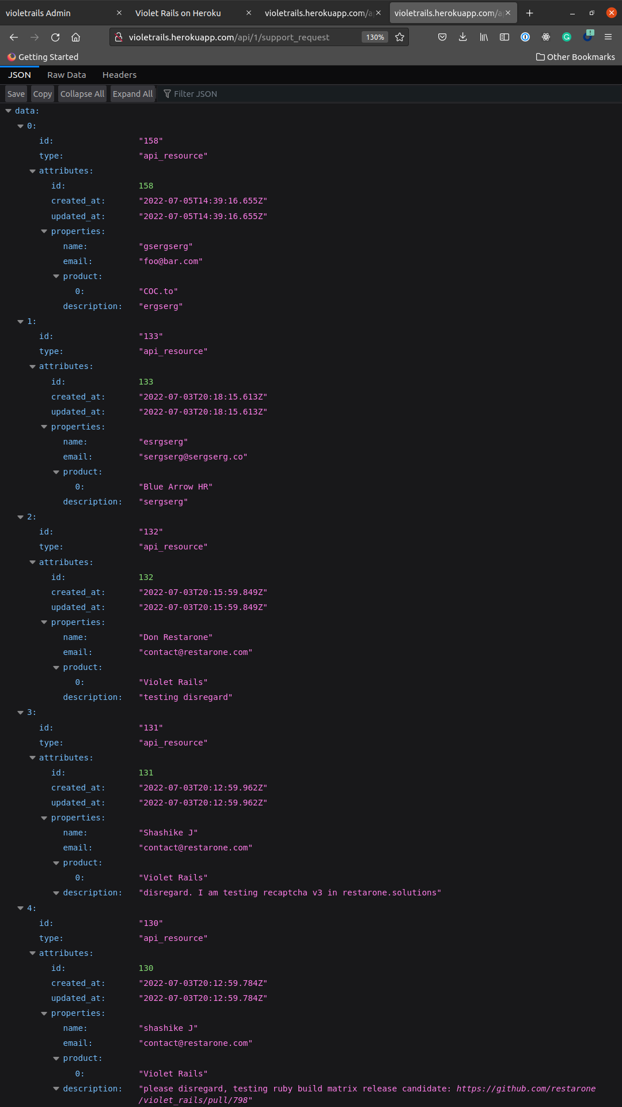Reload the current page
Viewport: 622px width, 1107px height.
55,36
